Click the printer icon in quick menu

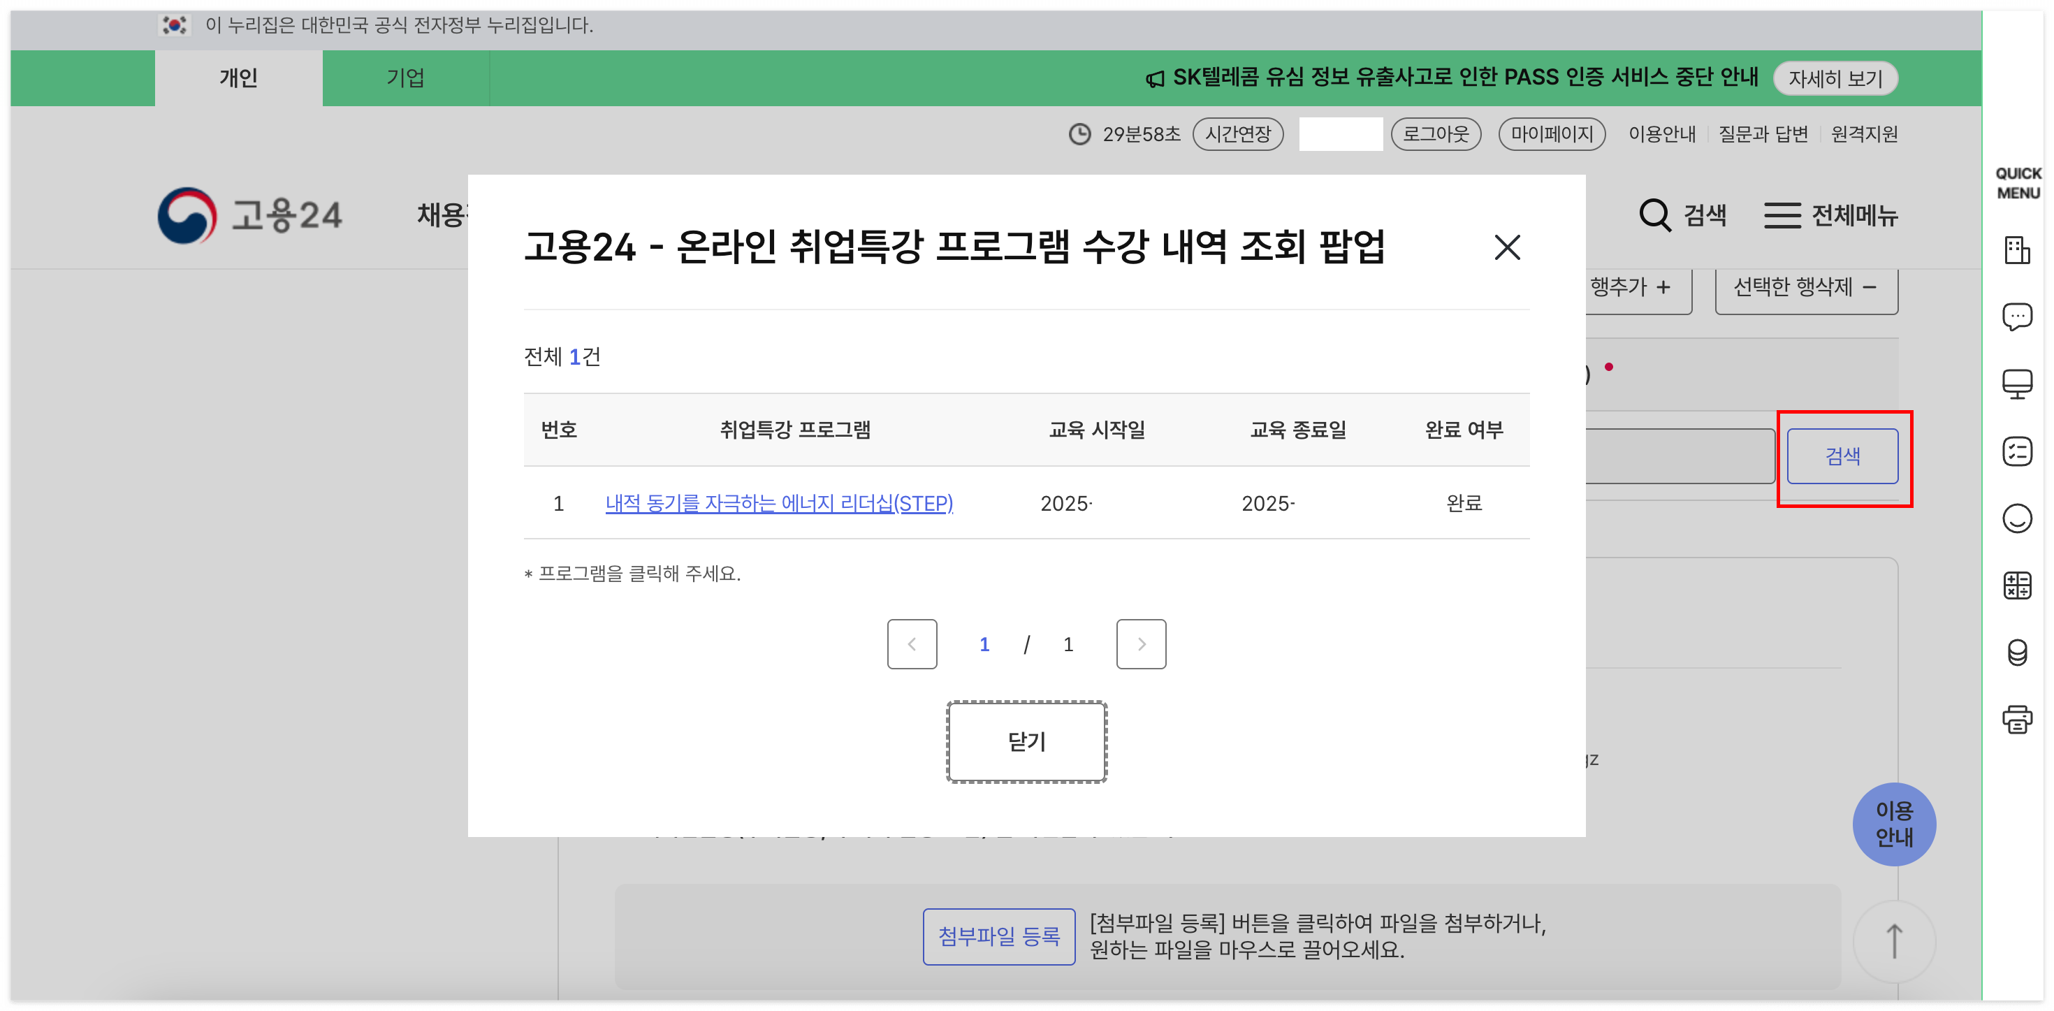pos(2016,719)
